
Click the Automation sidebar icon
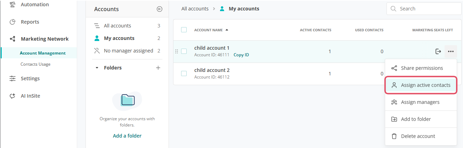click(x=13, y=5)
